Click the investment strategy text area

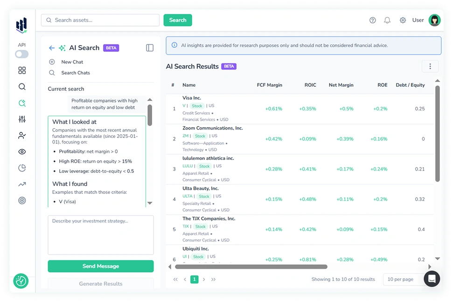(x=101, y=235)
